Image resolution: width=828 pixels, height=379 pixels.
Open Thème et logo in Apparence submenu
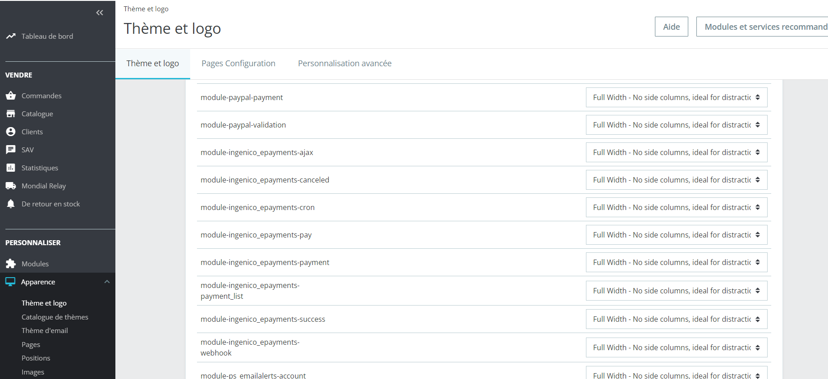(44, 303)
